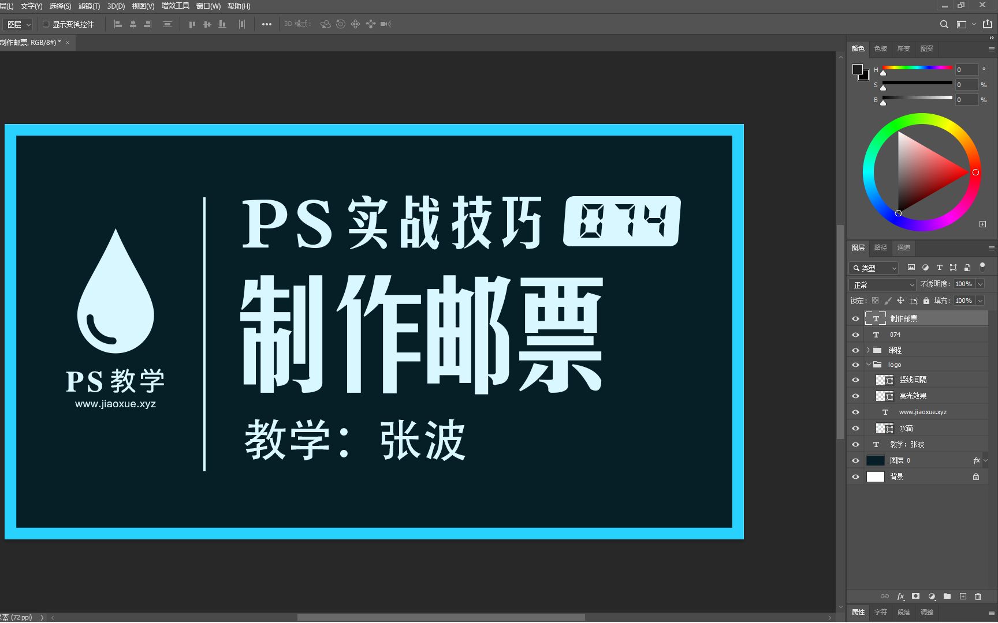Open the three-dots more align options
The width and height of the screenshot is (998, 623).
tap(267, 24)
